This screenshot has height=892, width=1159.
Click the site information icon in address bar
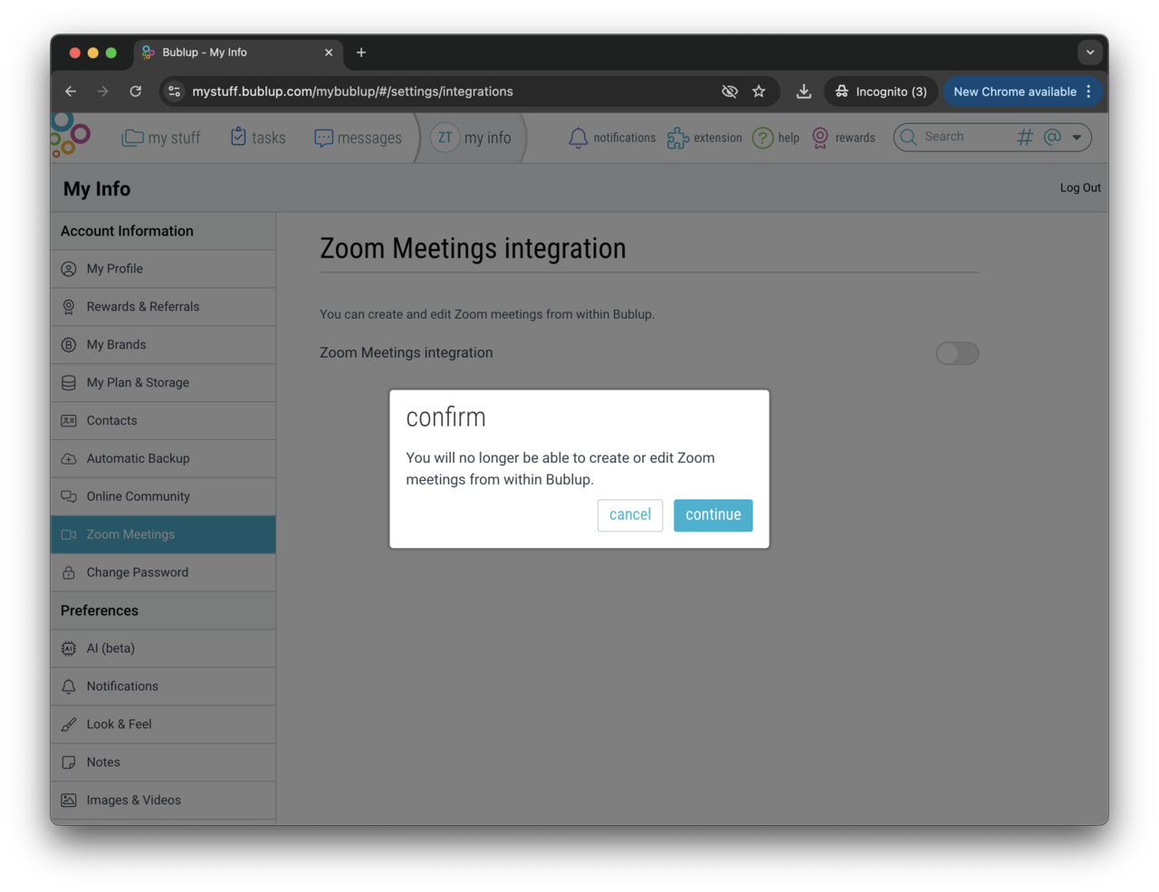[x=175, y=91]
